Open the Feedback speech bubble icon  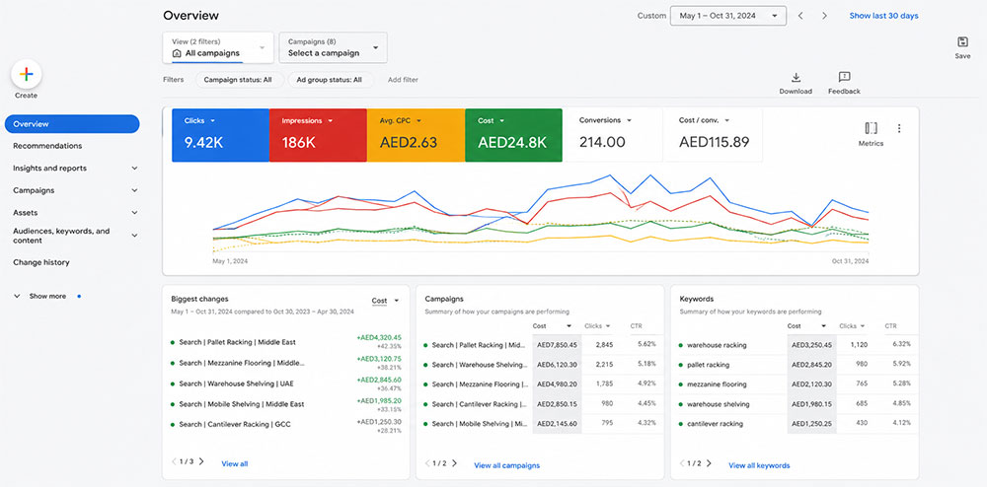844,77
